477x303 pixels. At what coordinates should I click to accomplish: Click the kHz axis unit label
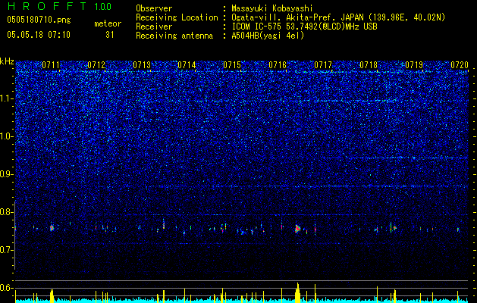[7, 61]
